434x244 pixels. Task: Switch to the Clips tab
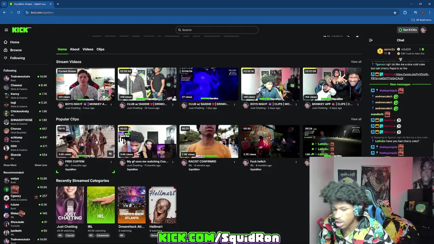click(100, 49)
